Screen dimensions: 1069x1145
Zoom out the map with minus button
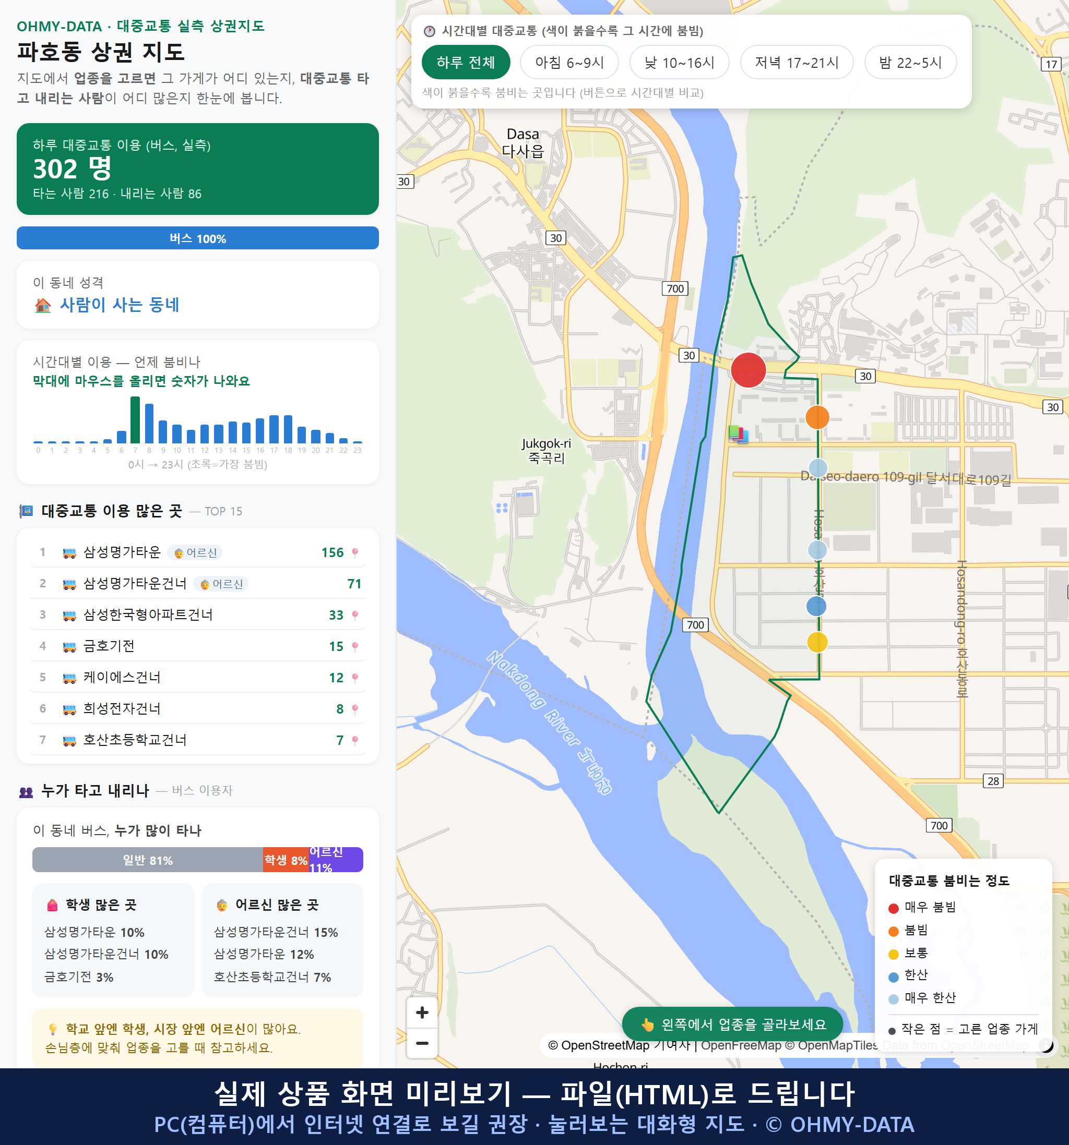(x=422, y=1043)
